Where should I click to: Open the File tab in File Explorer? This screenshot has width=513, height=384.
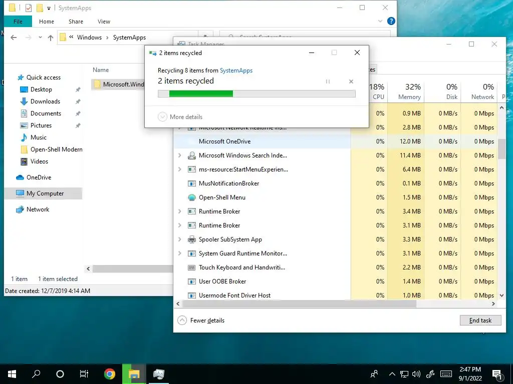click(18, 21)
